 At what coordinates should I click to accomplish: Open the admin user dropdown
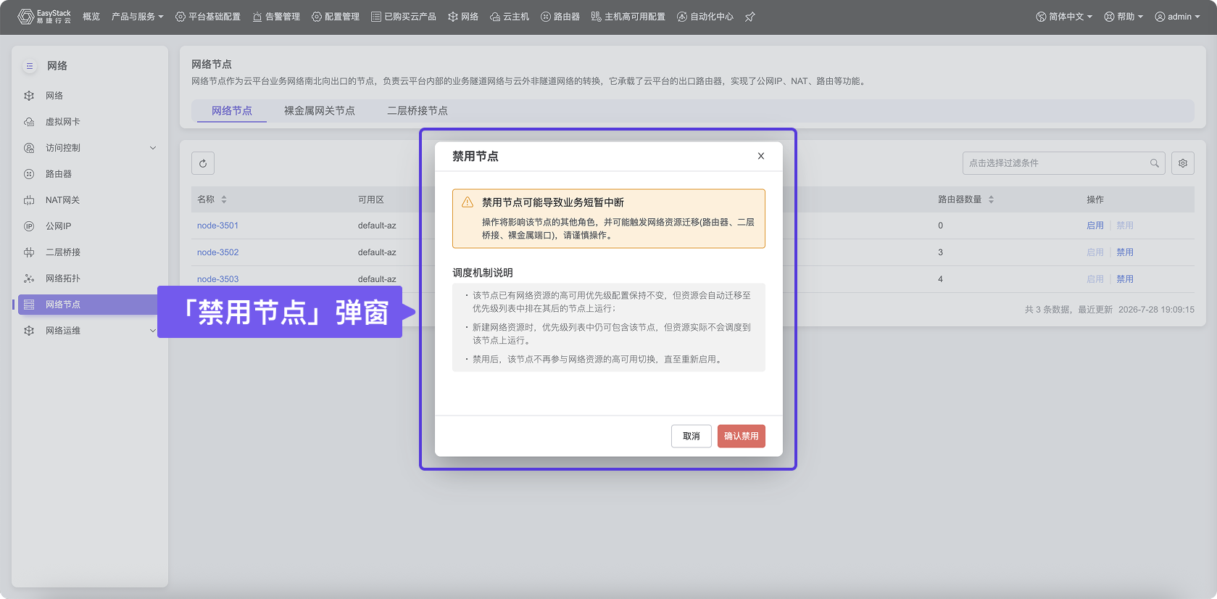[1177, 17]
